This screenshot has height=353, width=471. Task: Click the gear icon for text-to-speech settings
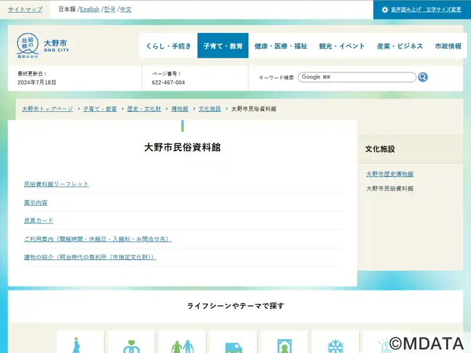[x=385, y=10]
